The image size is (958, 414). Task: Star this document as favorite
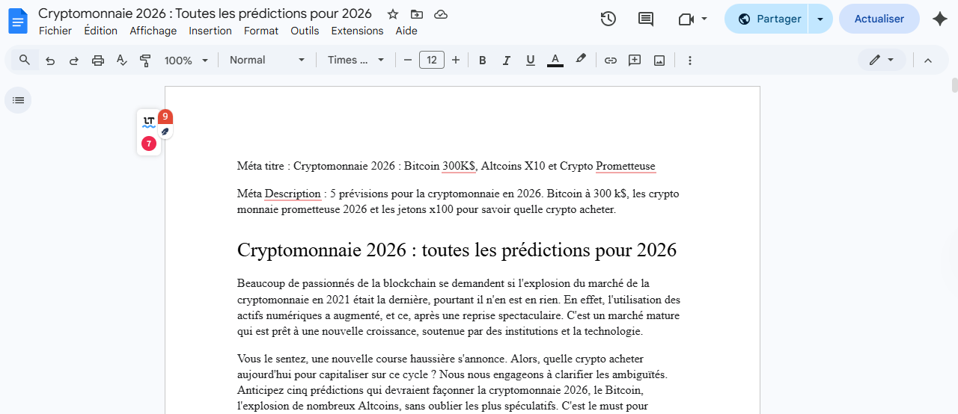[393, 14]
